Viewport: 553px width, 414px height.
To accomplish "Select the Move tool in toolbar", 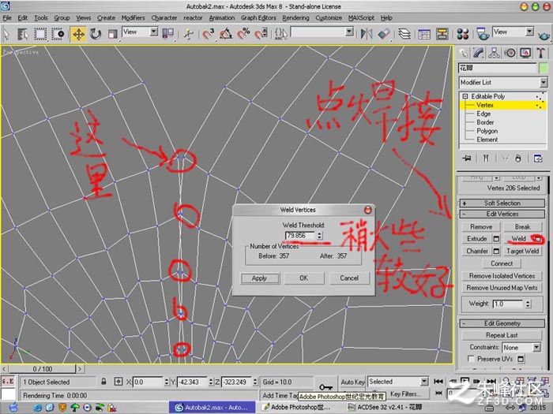I will (78, 34).
